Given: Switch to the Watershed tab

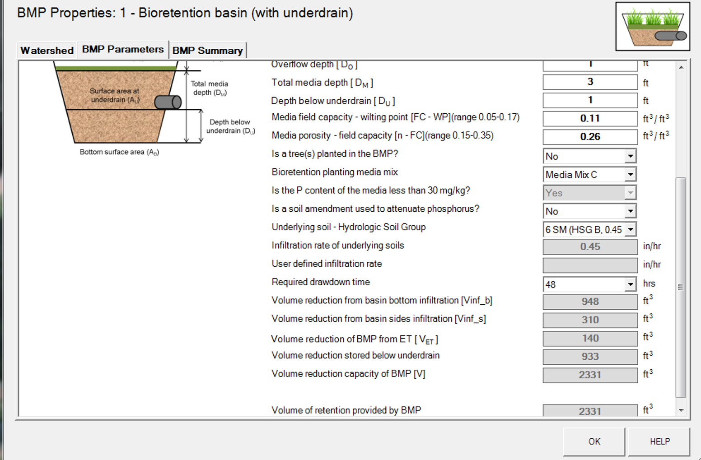Looking at the screenshot, I should point(46,50).
